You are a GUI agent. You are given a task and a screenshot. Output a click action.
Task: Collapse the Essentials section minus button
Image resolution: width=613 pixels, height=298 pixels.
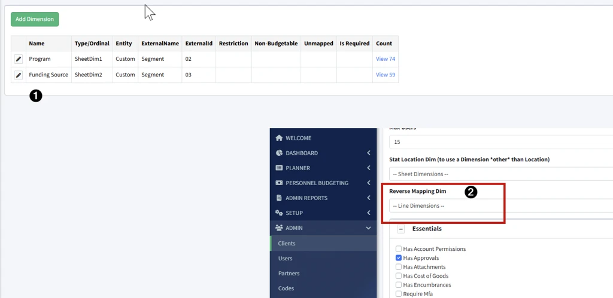point(401,229)
